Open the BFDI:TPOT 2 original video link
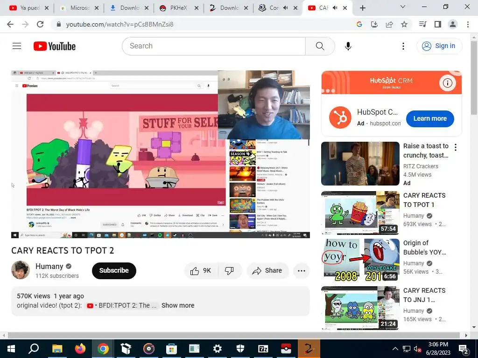 [122, 305]
